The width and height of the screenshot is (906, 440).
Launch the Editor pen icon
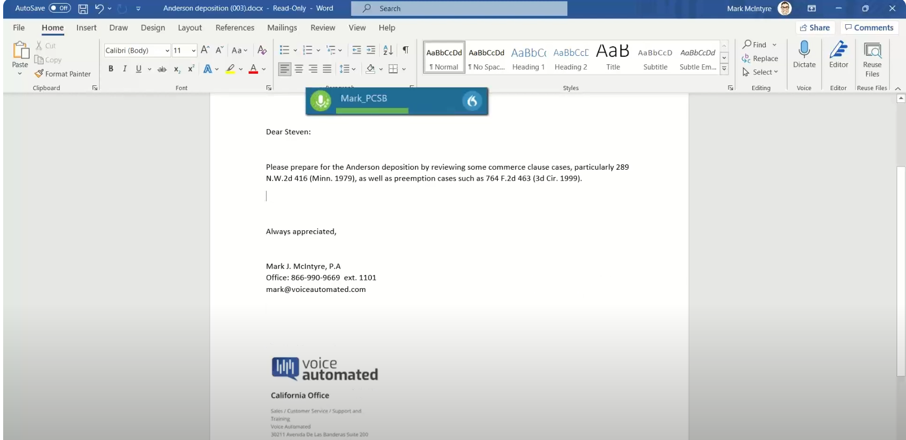838,50
